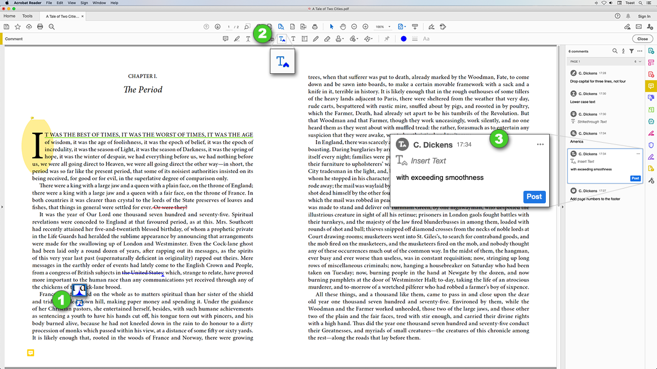
Task: Click the sticky note on the page
Action: pos(31,353)
